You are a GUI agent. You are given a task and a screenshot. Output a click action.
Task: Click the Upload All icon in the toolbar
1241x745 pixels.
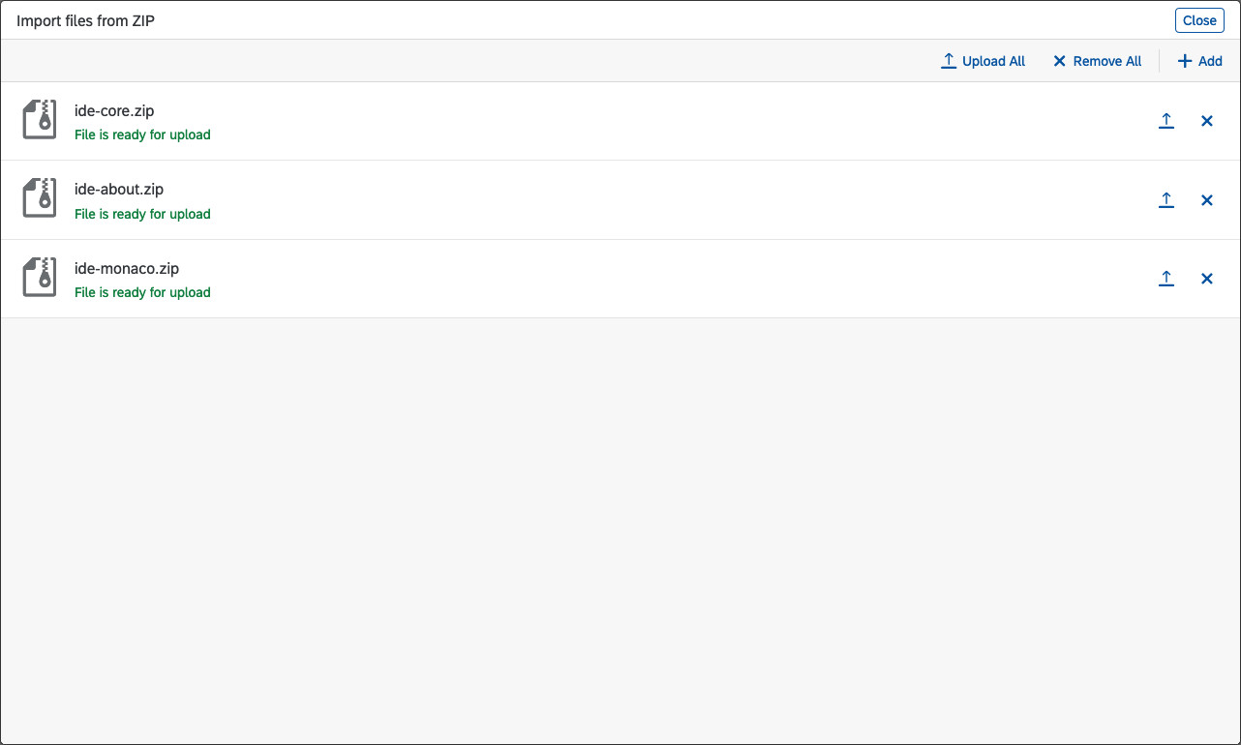click(947, 60)
